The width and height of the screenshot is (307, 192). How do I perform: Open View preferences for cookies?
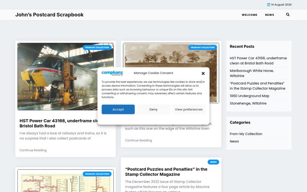tap(188, 109)
